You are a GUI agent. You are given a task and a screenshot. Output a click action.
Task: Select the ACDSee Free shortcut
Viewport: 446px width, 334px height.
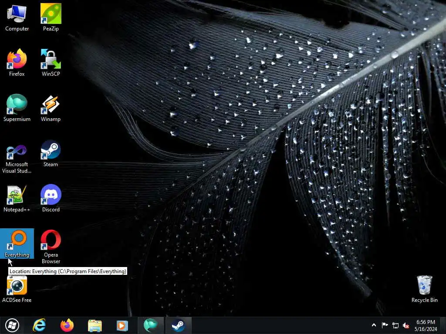(17, 289)
